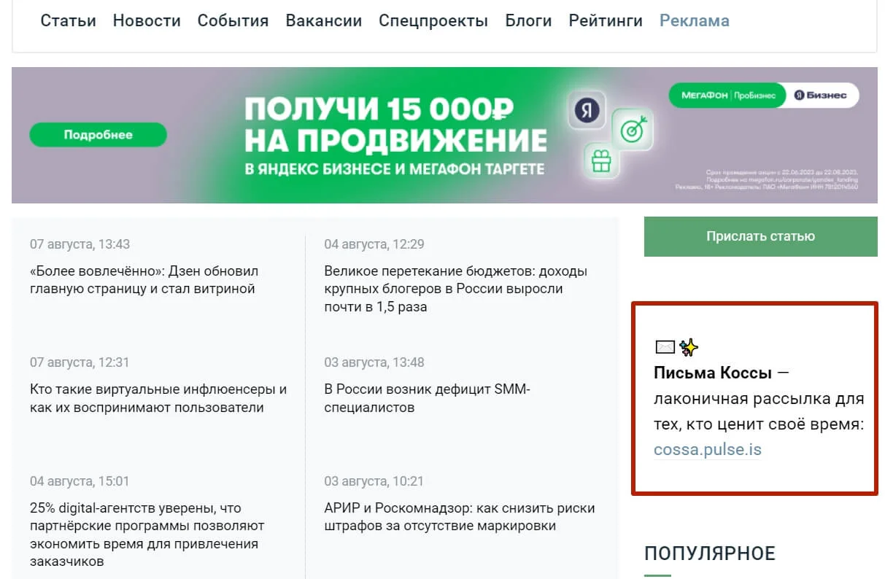The height and width of the screenshot is (579, 885).
Task: Open the Статьи menu item
Action: [68, 20]
